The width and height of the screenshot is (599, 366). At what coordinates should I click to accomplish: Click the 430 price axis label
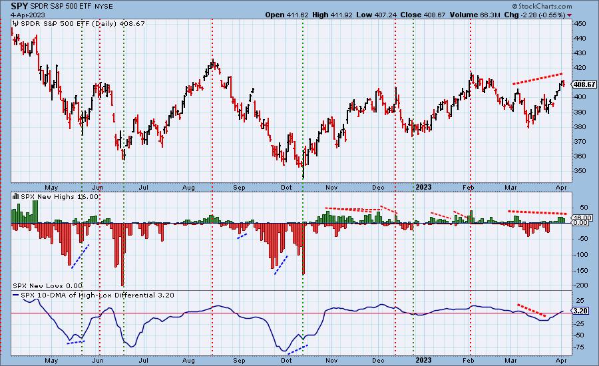(580, 53)
